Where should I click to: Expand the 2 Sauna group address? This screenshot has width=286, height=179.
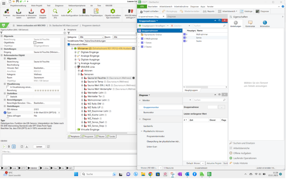tap(139, 47)
